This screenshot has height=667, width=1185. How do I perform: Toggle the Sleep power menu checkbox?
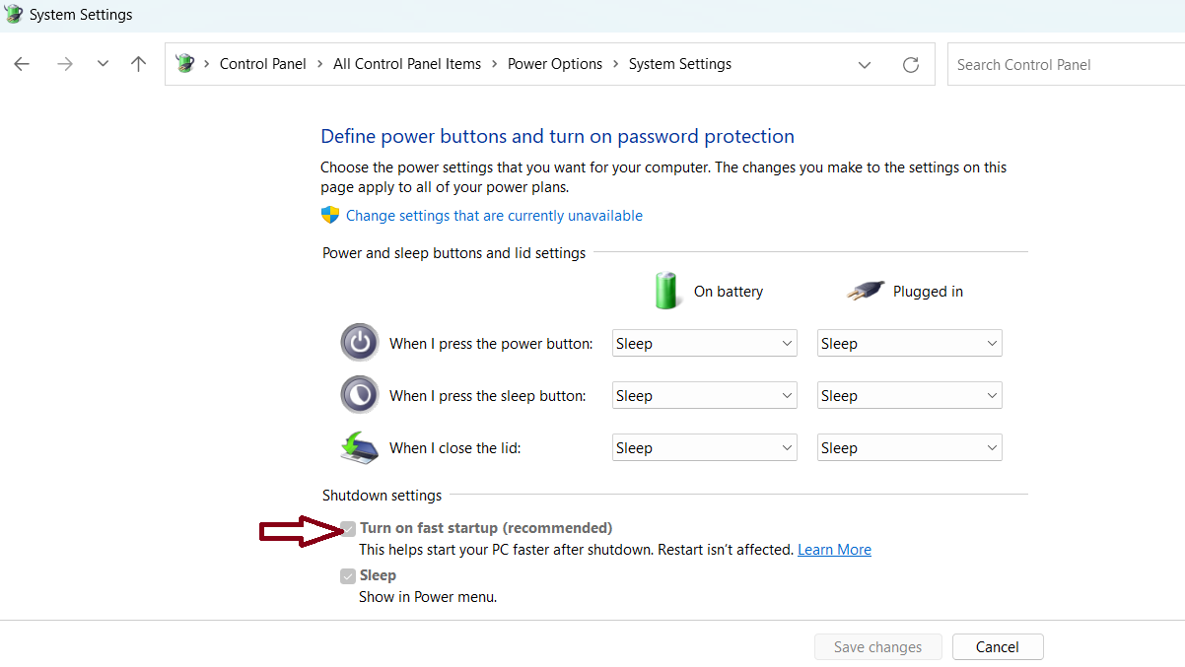pos(348,576)
